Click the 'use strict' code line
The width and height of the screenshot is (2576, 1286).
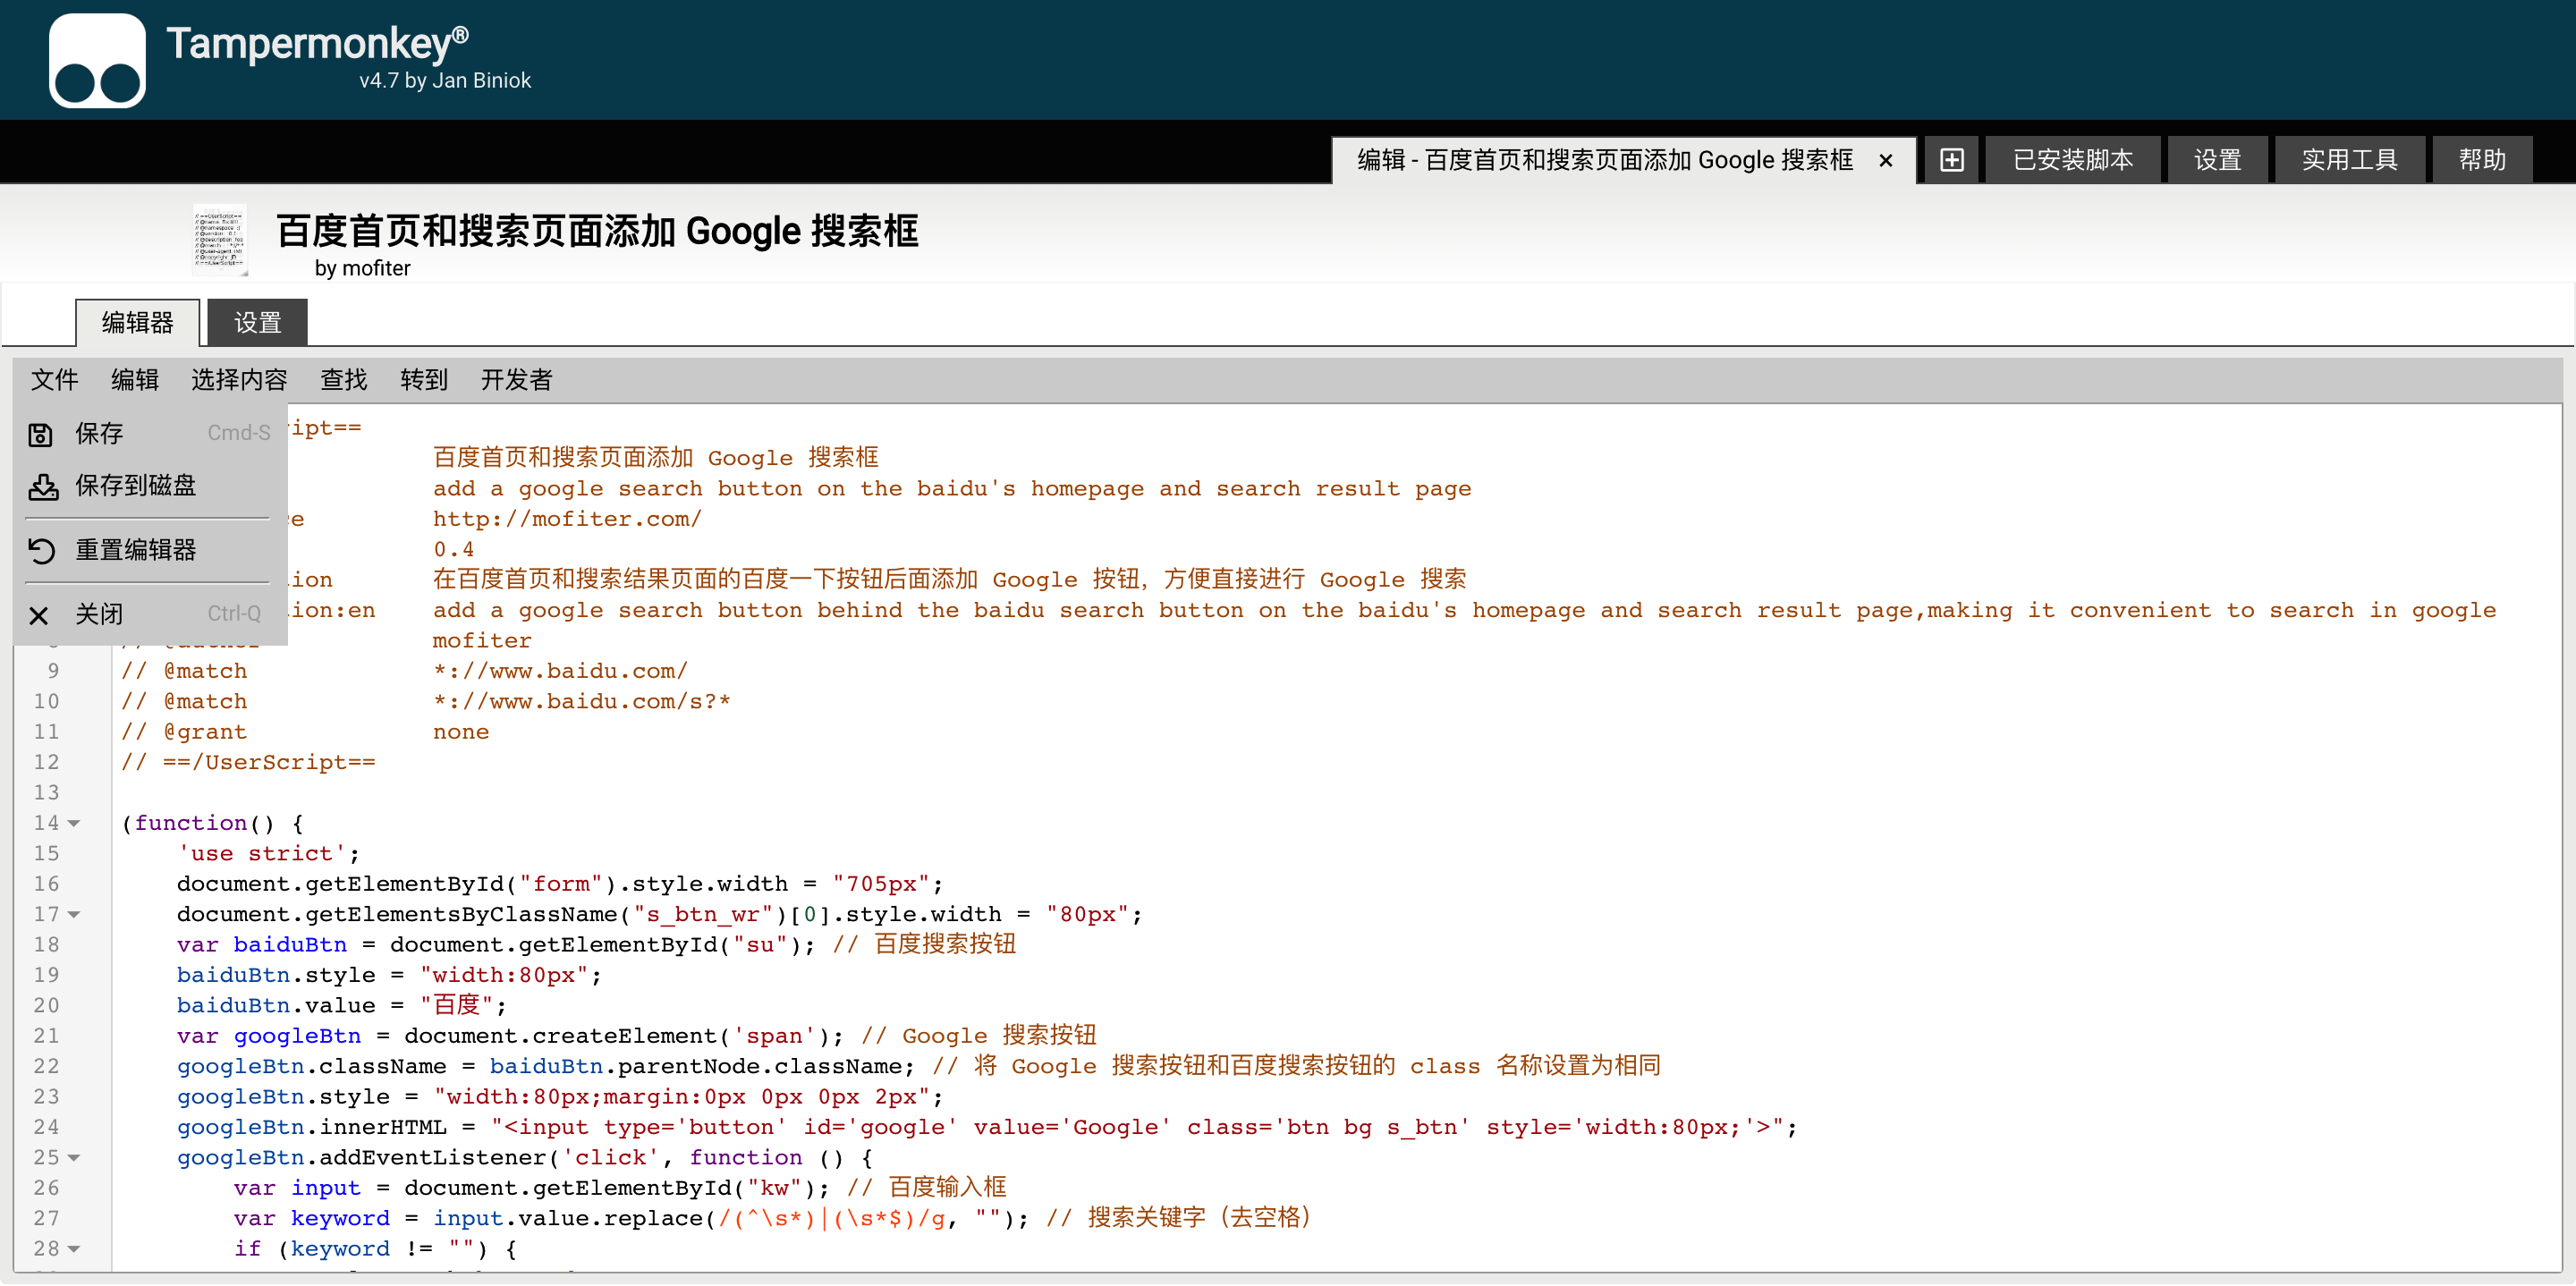[268, 854]
